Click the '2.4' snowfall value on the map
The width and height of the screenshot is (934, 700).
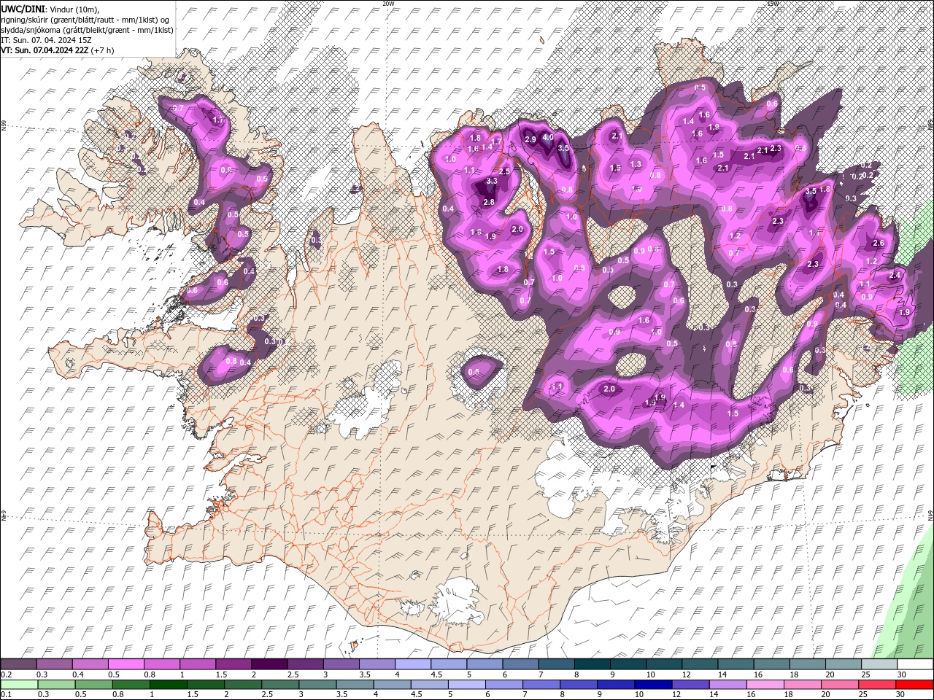click(x=895, y=276)
